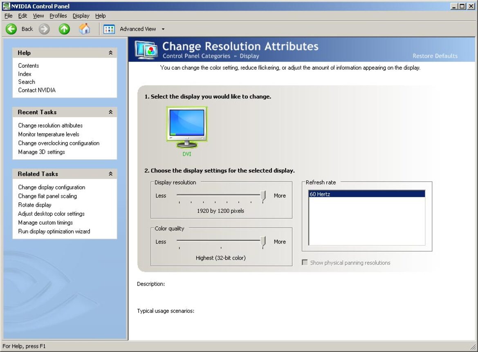Click the window resize grip corner
This screenshot has height=352, width=478.
[x=473, y=347]
